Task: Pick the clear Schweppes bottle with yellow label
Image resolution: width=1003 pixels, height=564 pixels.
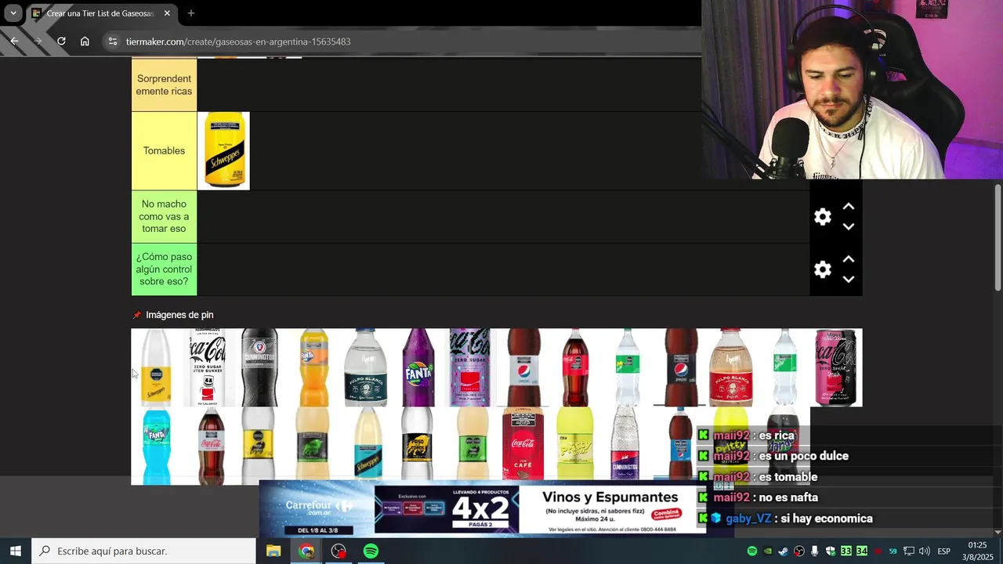Action: pos(156,367)
